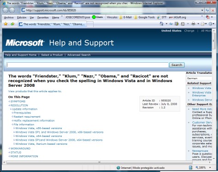Open the Page menu icon
Viewport: 218px width, 172px height.
(203, 24)
